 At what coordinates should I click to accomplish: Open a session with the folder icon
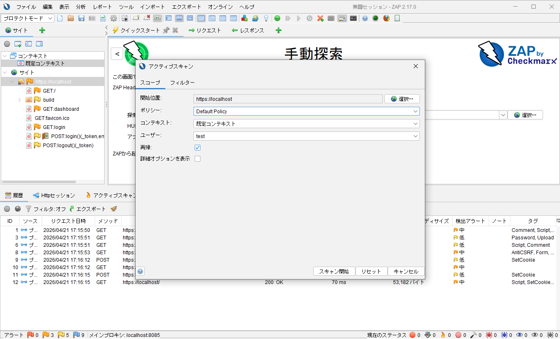[71, 18]
